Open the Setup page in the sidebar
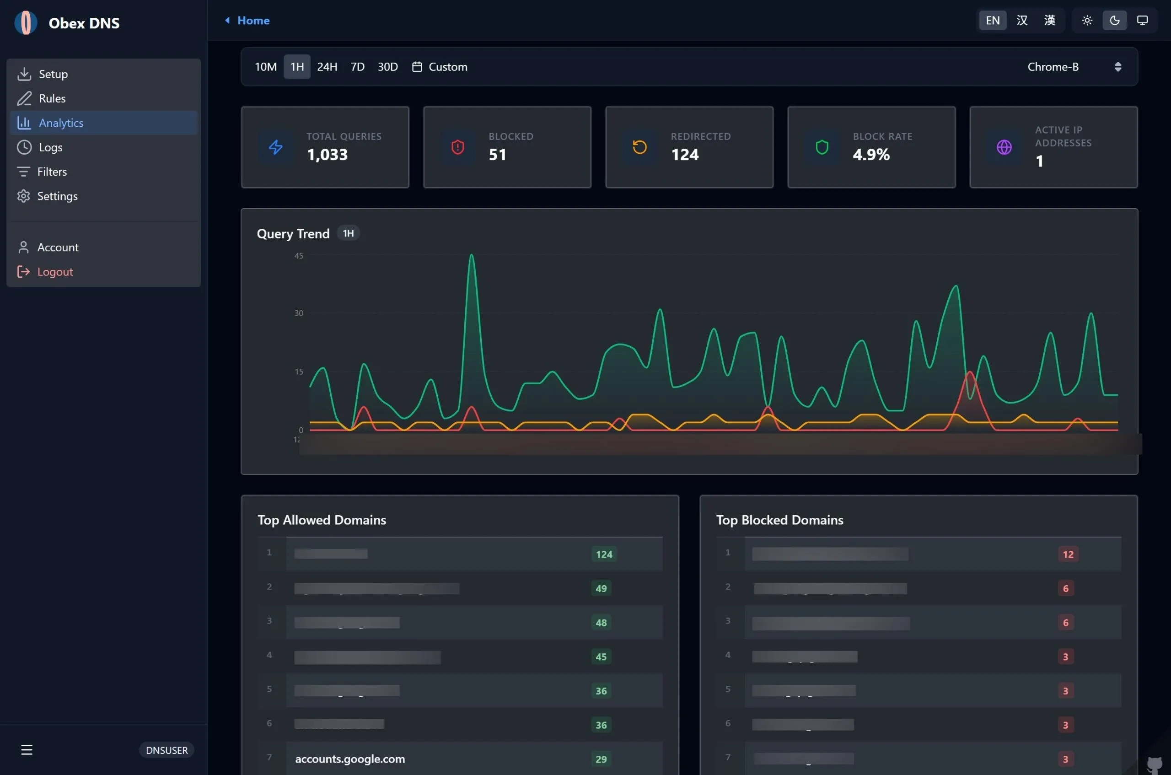1171x775 pixels. [103, 74]
